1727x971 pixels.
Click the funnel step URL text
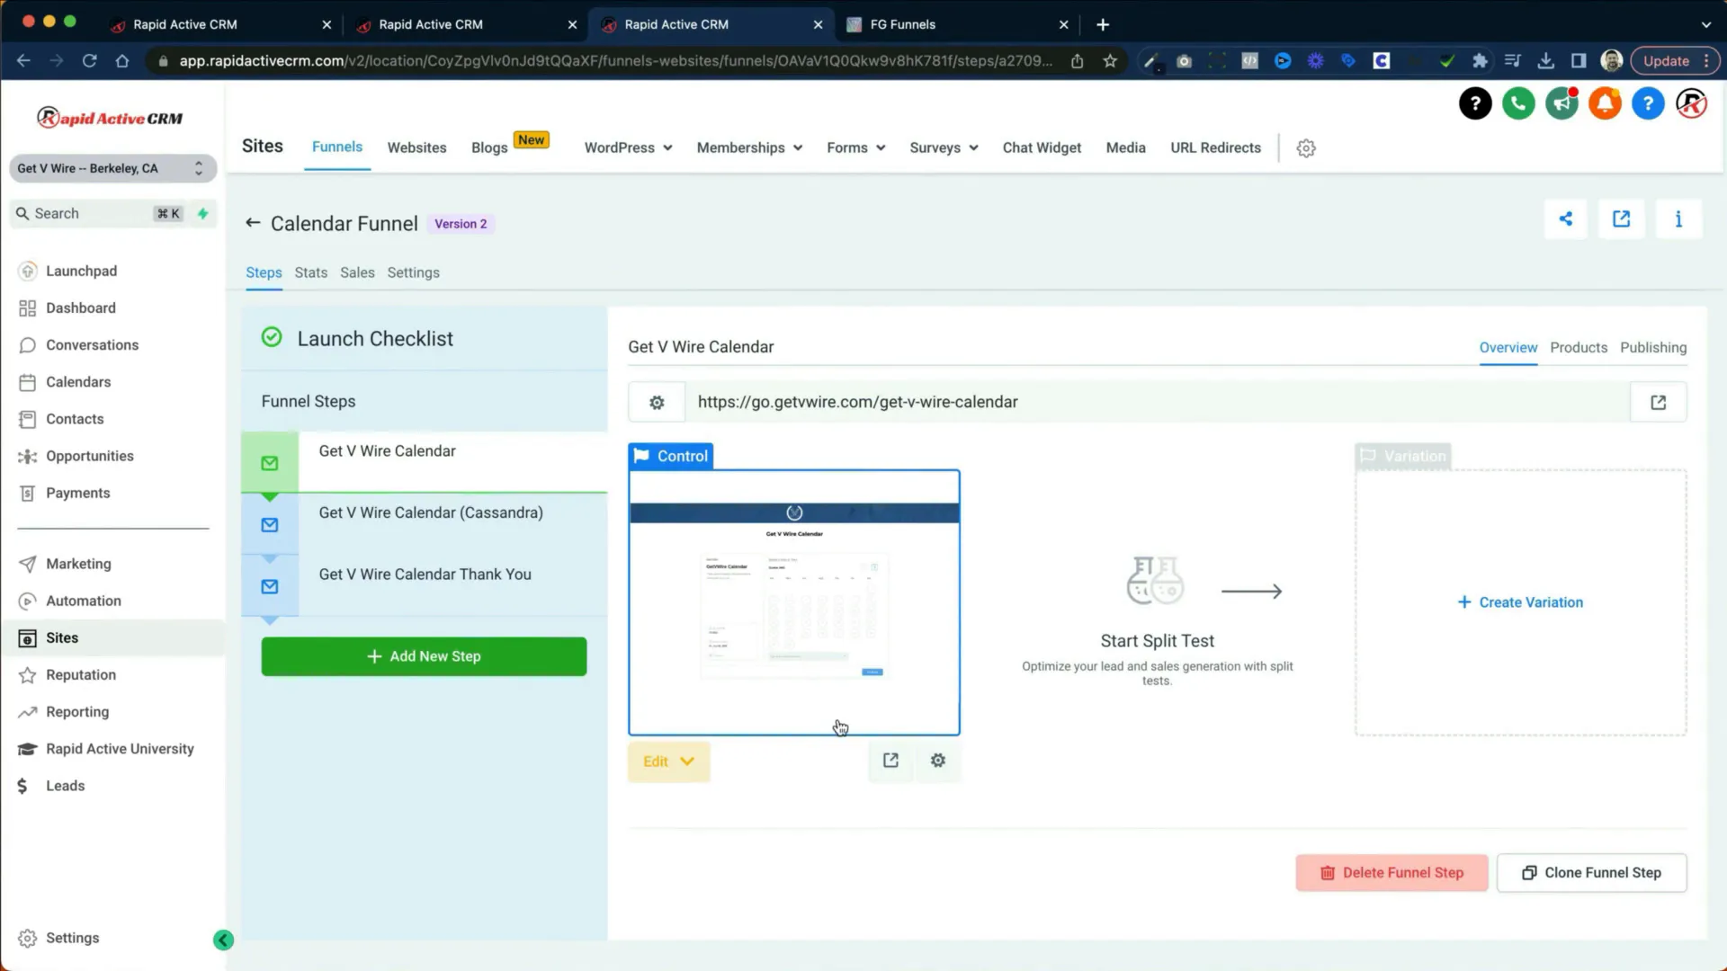tap(857, 402)
